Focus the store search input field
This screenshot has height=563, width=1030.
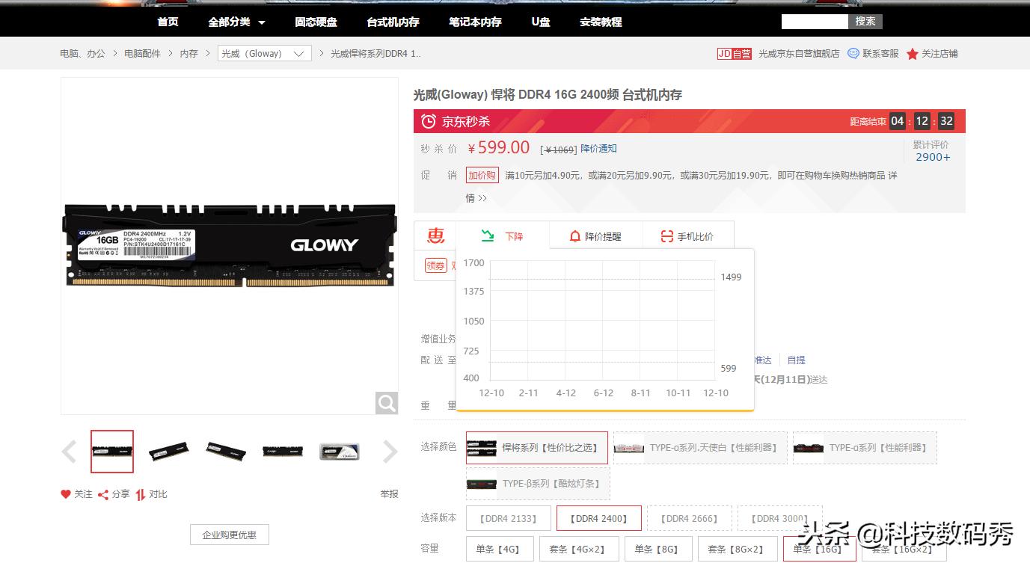tap(815, 21)
